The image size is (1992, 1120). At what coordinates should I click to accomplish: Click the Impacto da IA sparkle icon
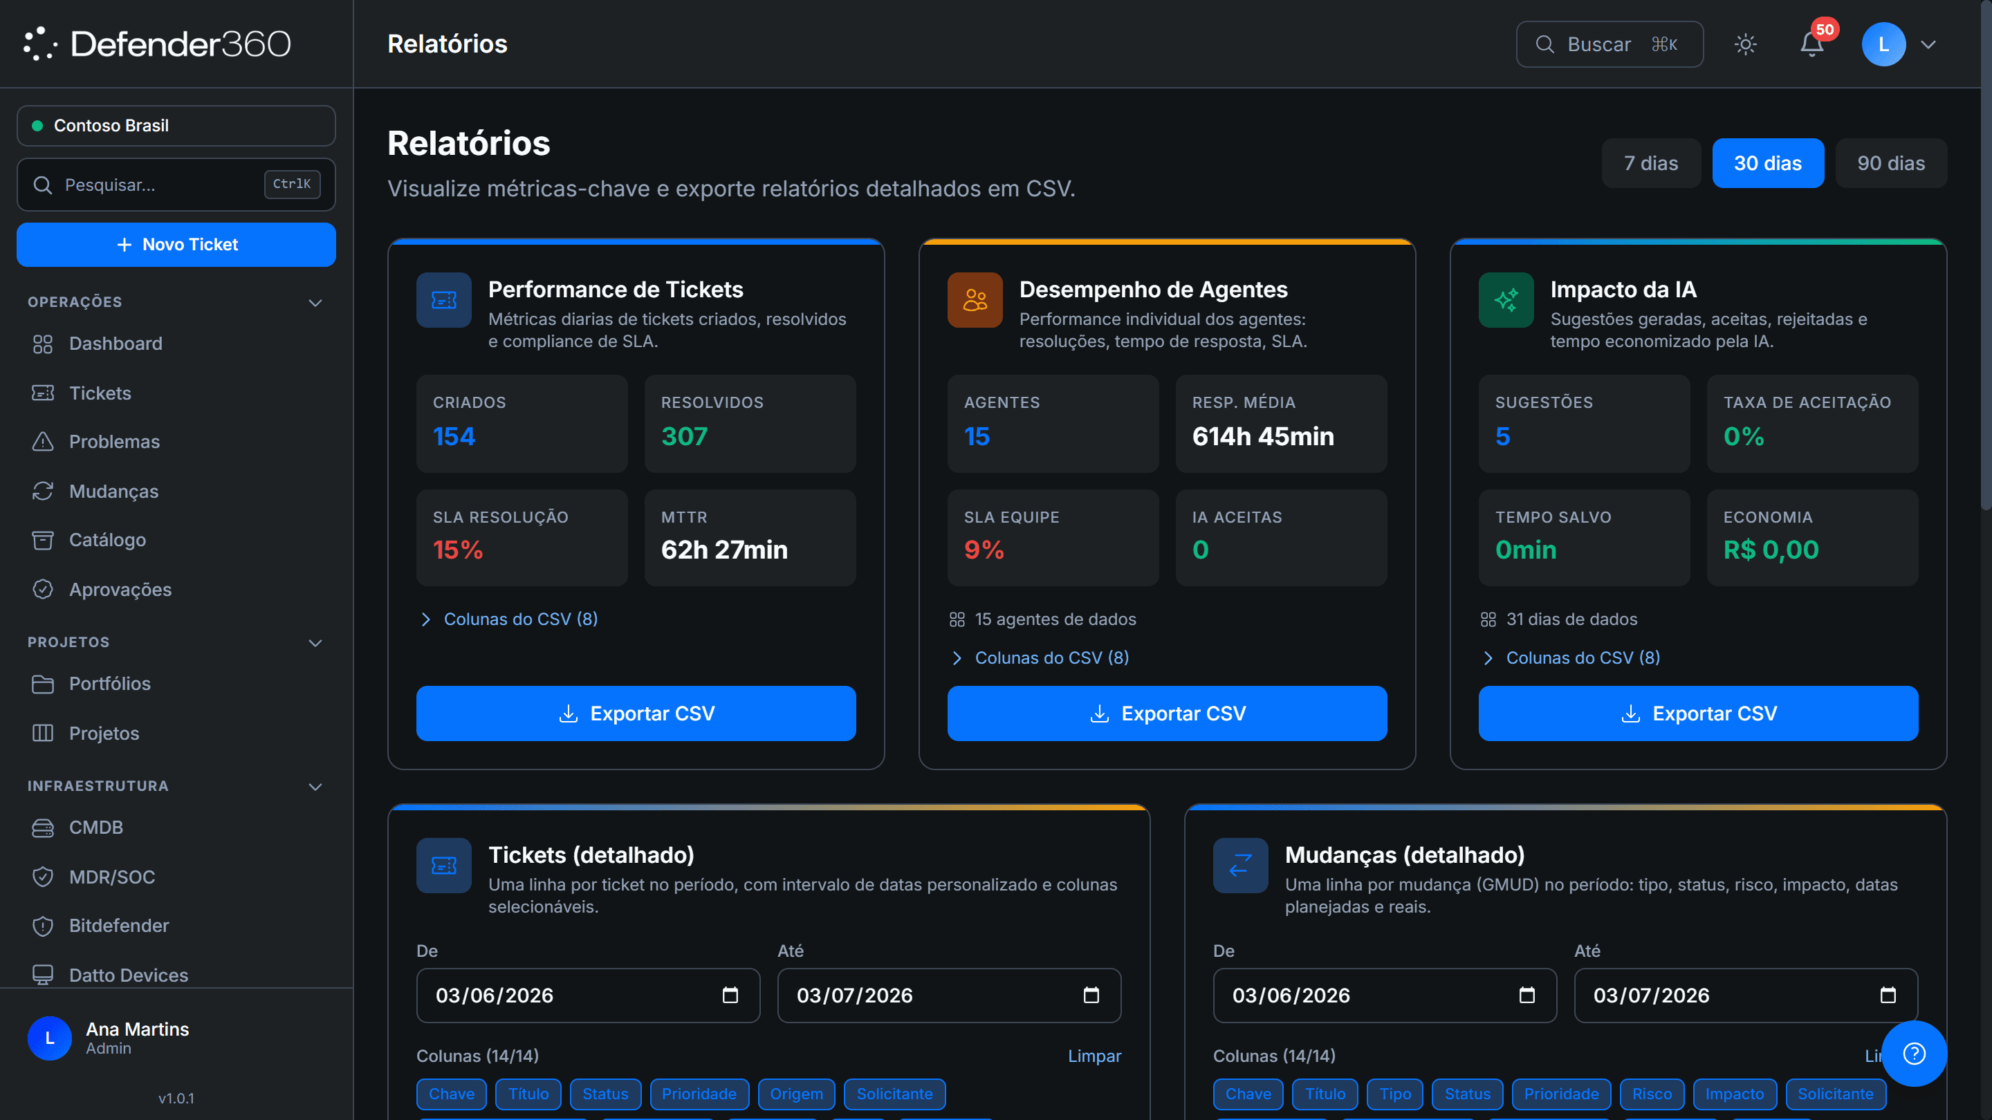(x=1506, y=300)
